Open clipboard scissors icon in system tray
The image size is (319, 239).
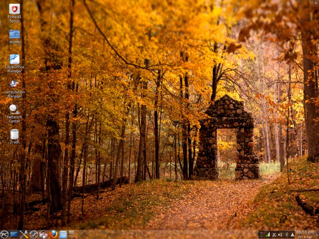(x=274, y=234)
